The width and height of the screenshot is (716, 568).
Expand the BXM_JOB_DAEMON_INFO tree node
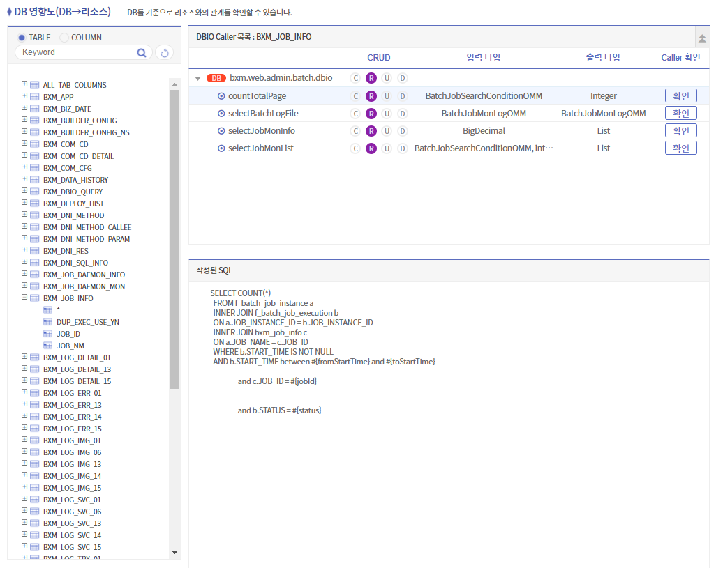pyautogui.click(x=24, y=273)
